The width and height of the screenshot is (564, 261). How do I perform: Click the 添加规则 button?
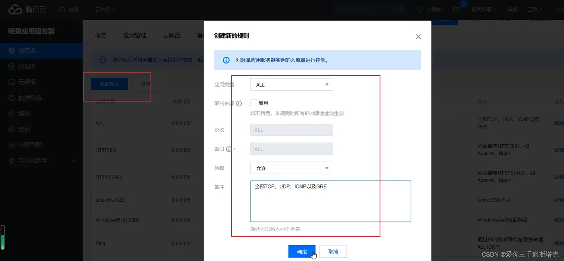pyautogui.click(x=110, y=84)
